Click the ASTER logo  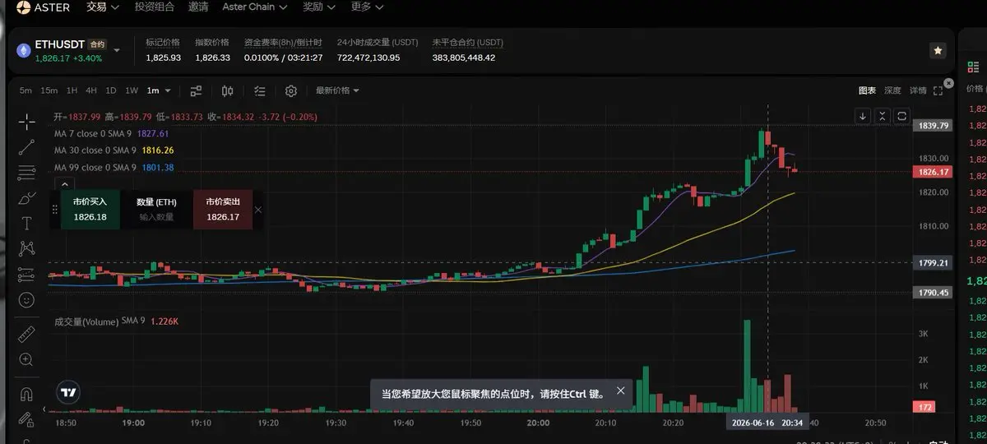[44, 7]
